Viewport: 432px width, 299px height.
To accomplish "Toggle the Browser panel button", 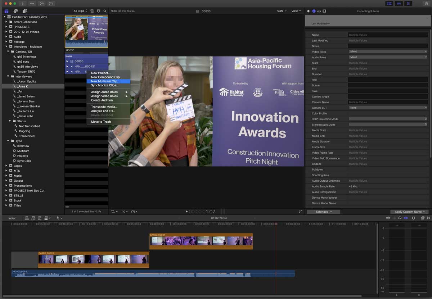I will pyautogui.click(x=389, y=3).
